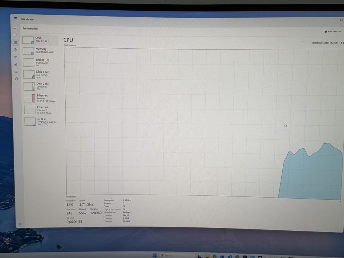Open Microsoft Edge from the taskbar
This screenshot has height=258, width=344.
215,256
